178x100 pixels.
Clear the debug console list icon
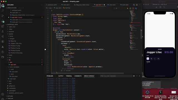[x=134, y=76]
